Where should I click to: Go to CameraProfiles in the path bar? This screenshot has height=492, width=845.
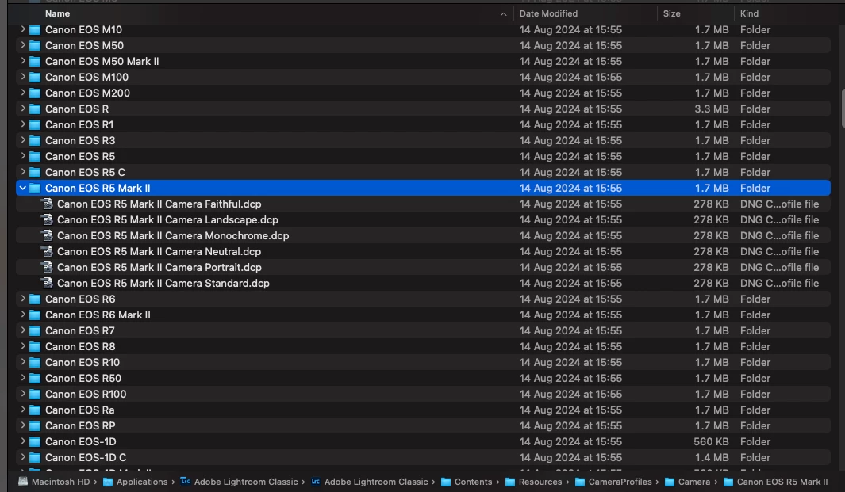[x=620, y=482]
